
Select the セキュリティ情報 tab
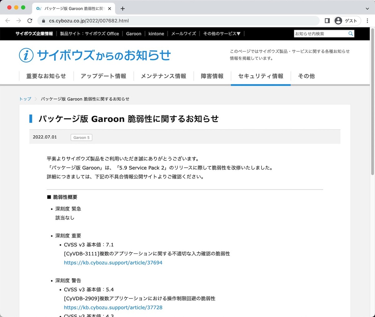(261, 76)
